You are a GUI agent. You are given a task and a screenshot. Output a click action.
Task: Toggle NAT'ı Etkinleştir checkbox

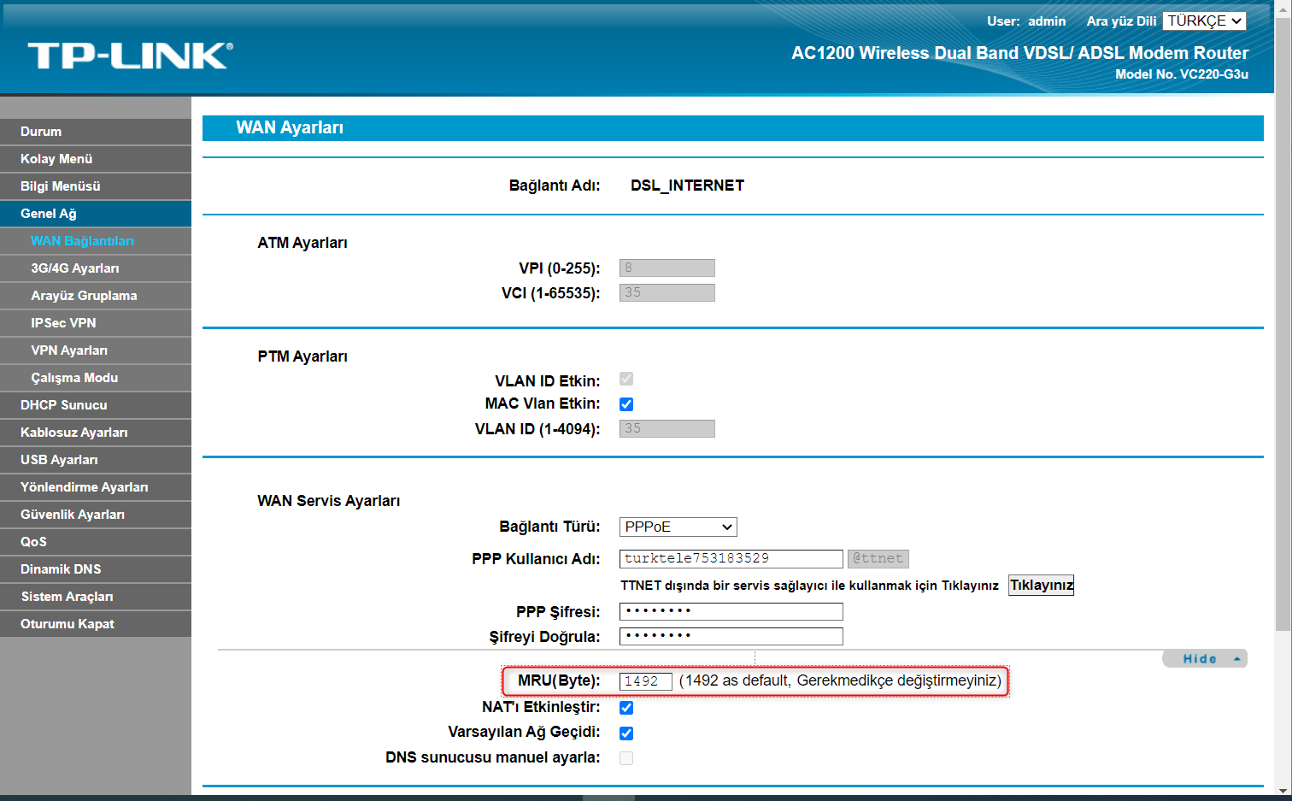click(626, 708)
